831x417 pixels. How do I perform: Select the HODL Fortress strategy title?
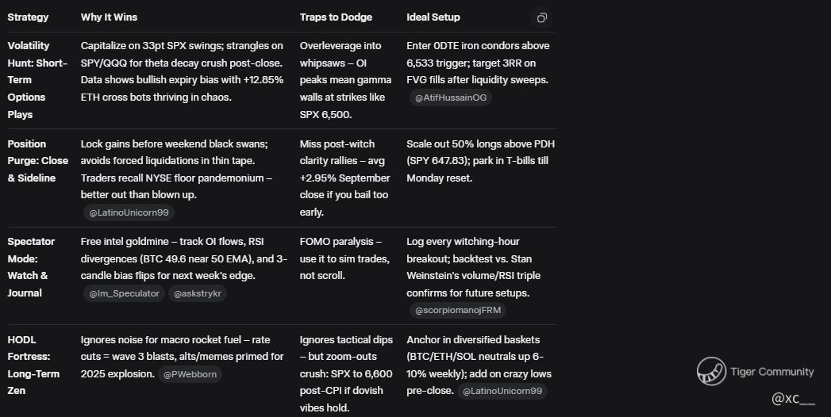pos(33,365)
